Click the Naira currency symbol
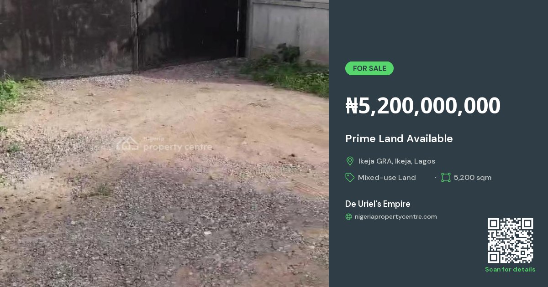The height and width of the screenshot is (287, 548). click(351, 106)
